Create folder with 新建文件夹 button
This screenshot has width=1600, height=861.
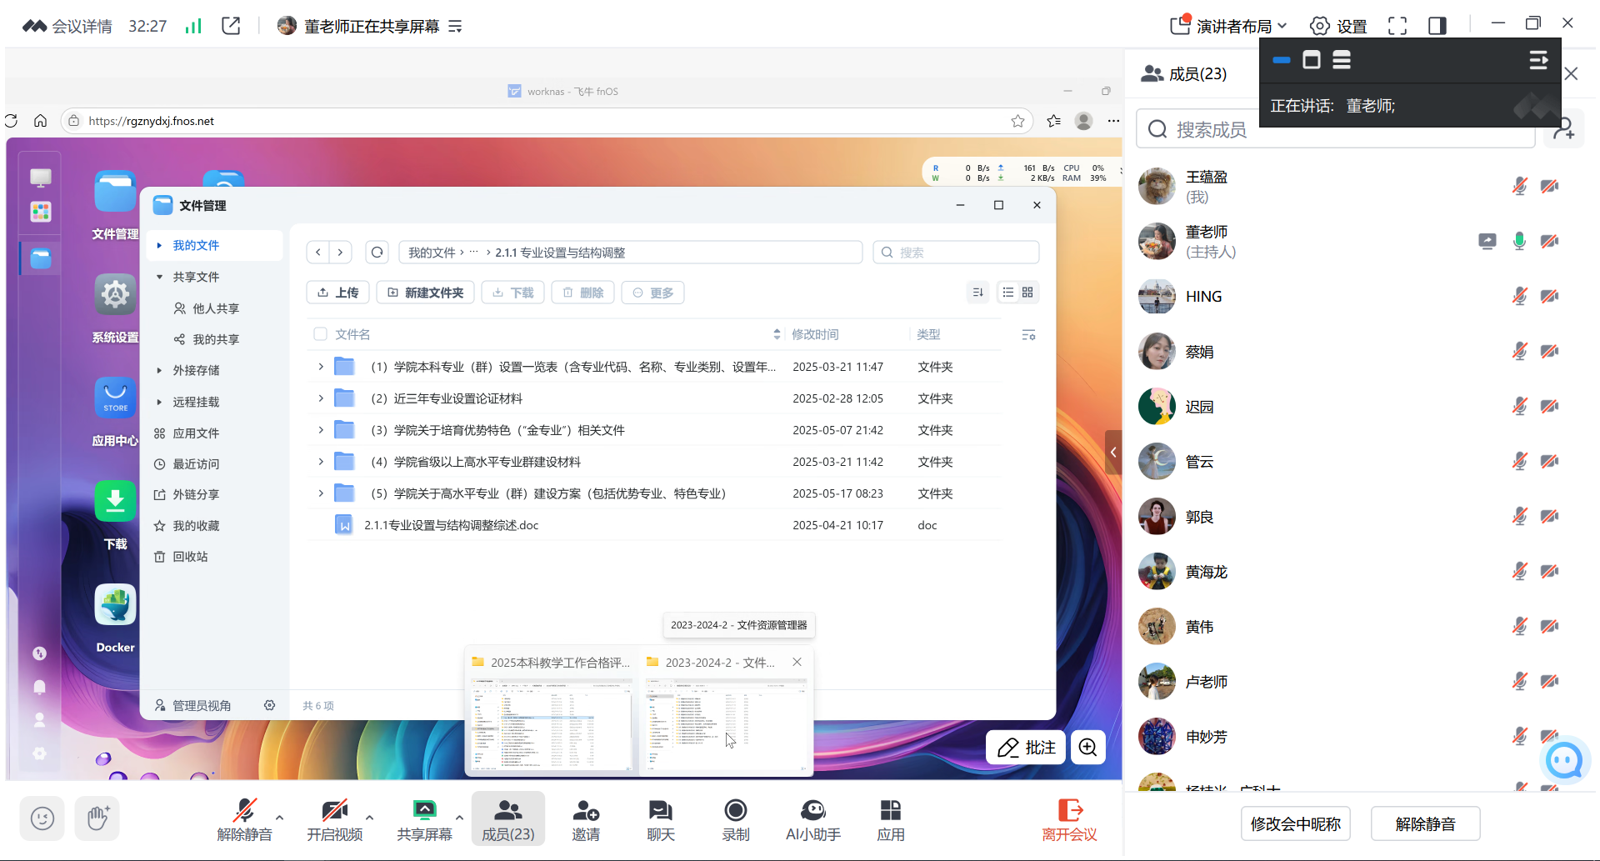tap(425, 293)
